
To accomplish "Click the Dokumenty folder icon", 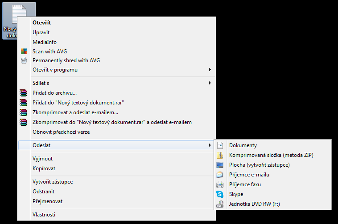I will pos(220,145).
